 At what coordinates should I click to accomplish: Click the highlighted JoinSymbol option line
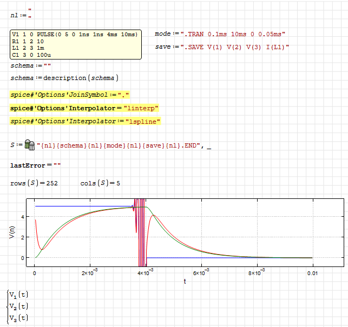tap(70, 94)
